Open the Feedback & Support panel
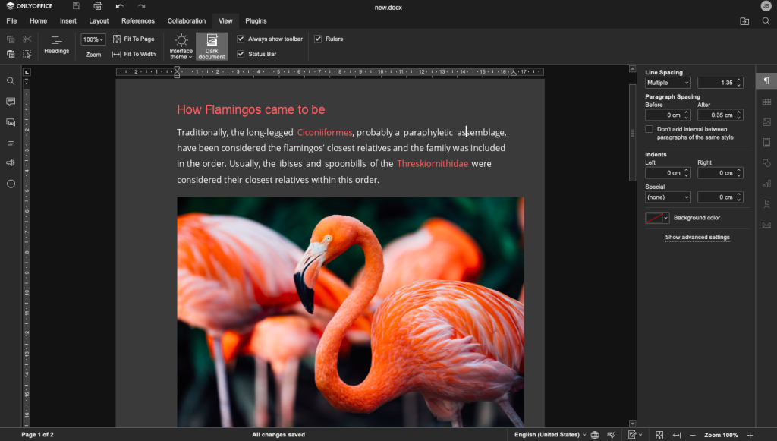 pyautogui.click(x=10, y=162)
